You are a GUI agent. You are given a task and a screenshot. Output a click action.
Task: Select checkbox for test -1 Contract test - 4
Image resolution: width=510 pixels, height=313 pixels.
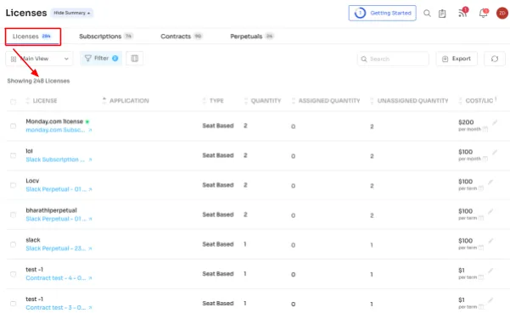pos(13,274)
